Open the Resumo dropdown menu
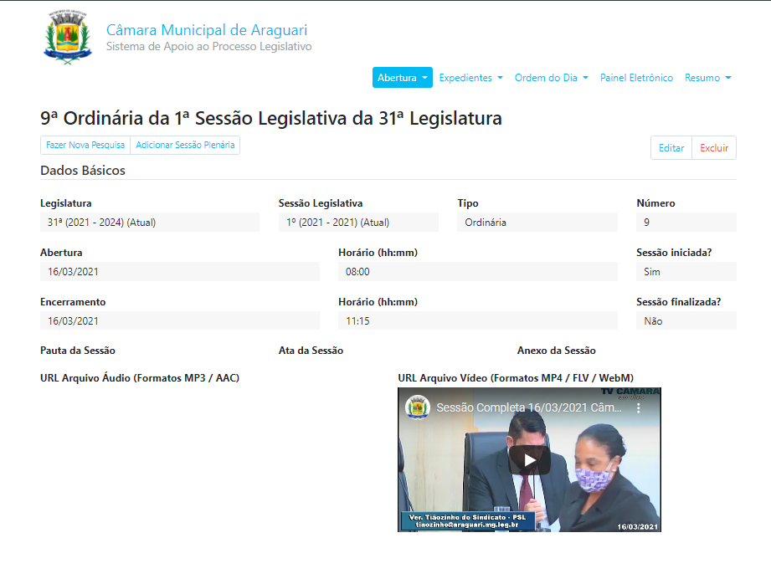 pos(707,78)
